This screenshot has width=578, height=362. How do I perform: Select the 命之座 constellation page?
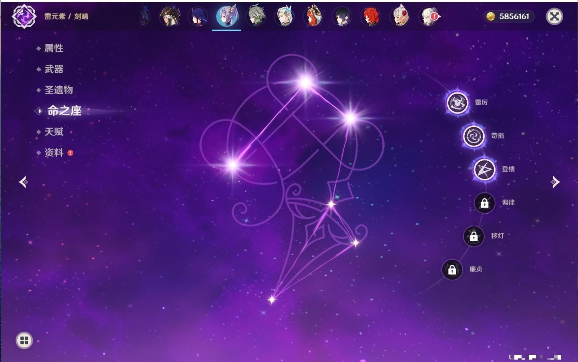[x=64, y=111]
